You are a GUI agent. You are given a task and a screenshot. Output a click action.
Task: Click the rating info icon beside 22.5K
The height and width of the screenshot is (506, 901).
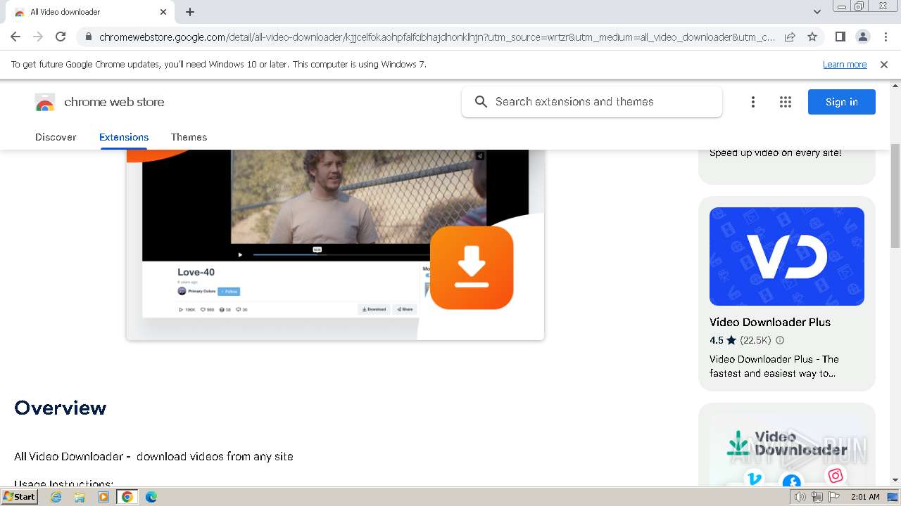[780, 340]
